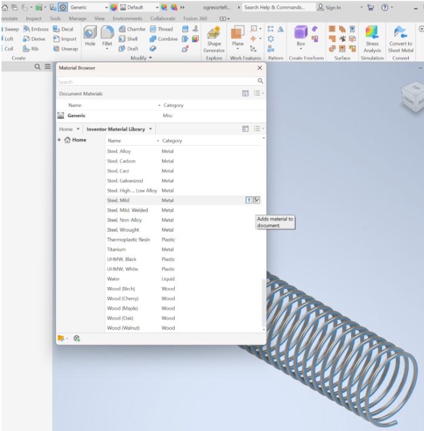Choose the Decal tool
This screenshot has width=424, height=431.
pos(64,29)
